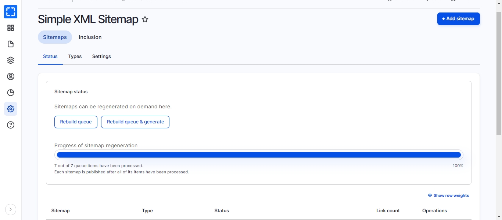The height and width of the screenshot is (220, 502).
Task: Open the Settings tab
Action: pyautogui.click(x=101, y=57)
